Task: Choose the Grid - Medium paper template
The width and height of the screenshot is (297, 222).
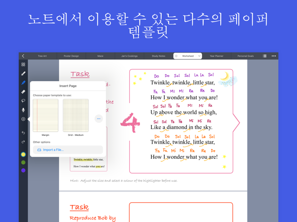Action: [76, 116]
